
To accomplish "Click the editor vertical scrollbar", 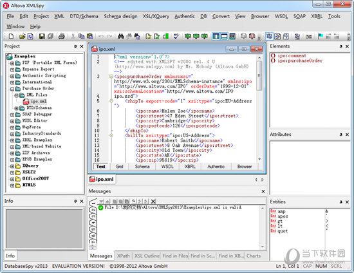I will click(x=259, y=108).
